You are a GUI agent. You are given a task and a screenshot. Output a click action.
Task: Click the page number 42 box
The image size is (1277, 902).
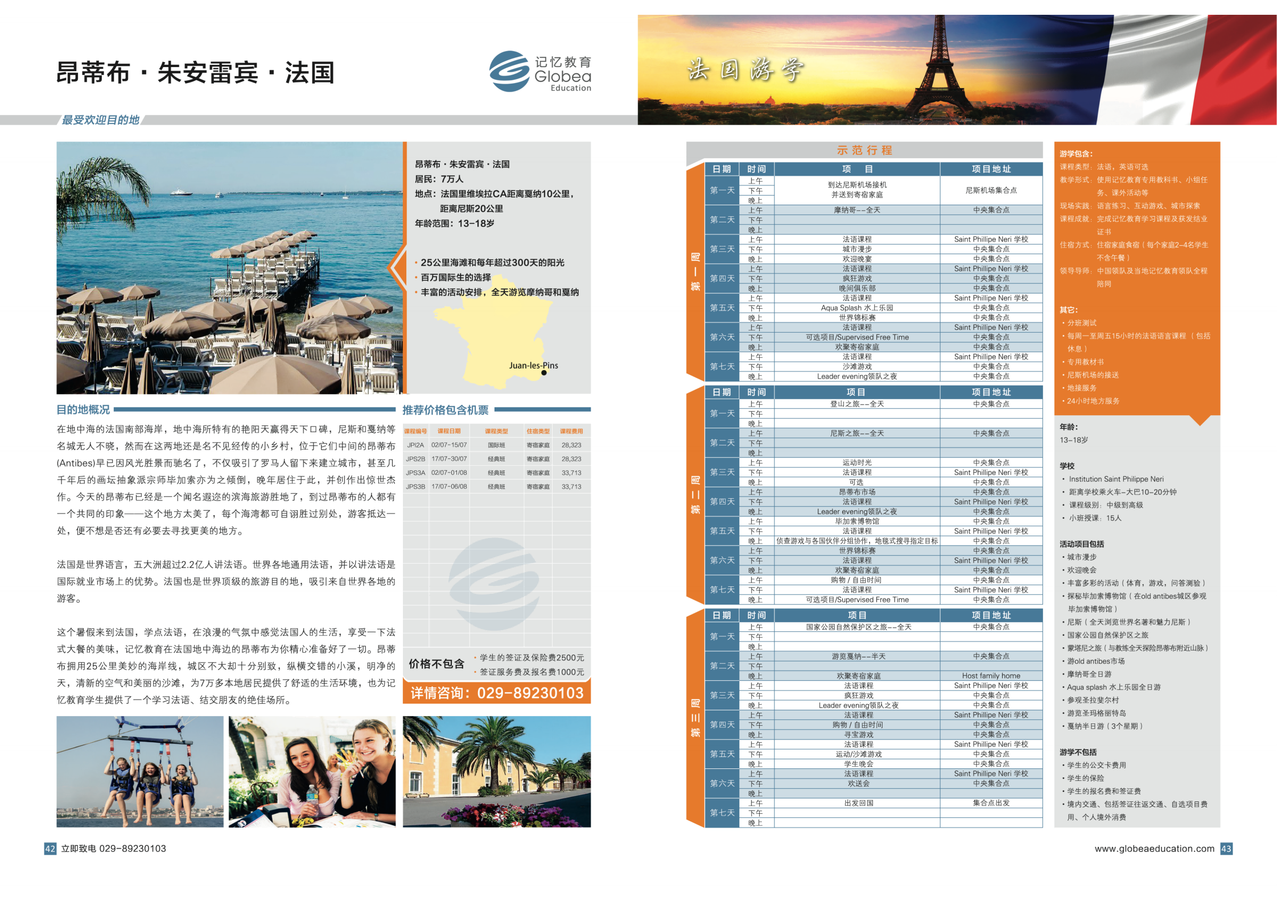(50, 849)
